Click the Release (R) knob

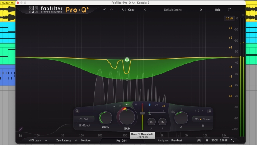click(x=162, y=122)
